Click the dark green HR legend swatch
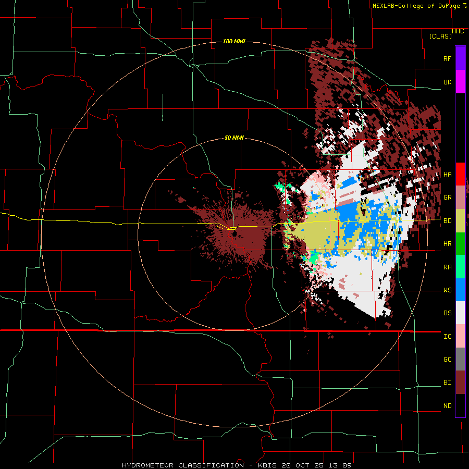This screenshot has height=469, width=469. click(460, 243)
